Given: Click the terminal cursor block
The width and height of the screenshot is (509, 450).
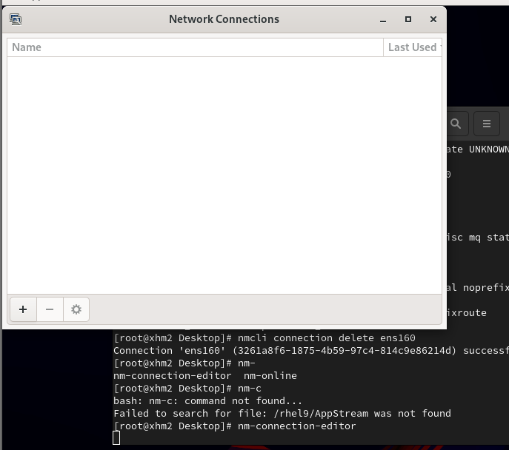Looking at the screenshot, I should click(116, 437).
